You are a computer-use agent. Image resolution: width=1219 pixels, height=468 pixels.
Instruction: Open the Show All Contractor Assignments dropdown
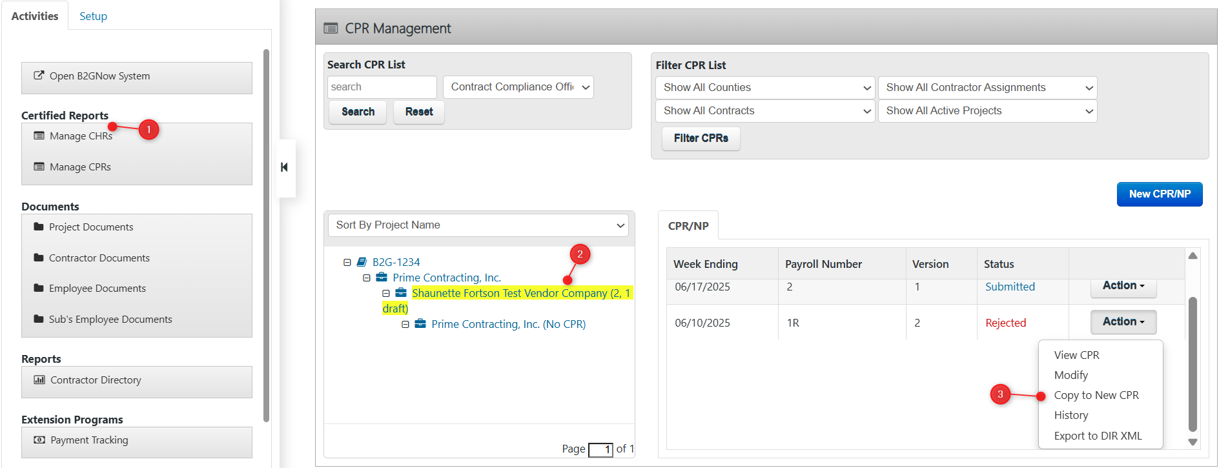pos(987,88)
